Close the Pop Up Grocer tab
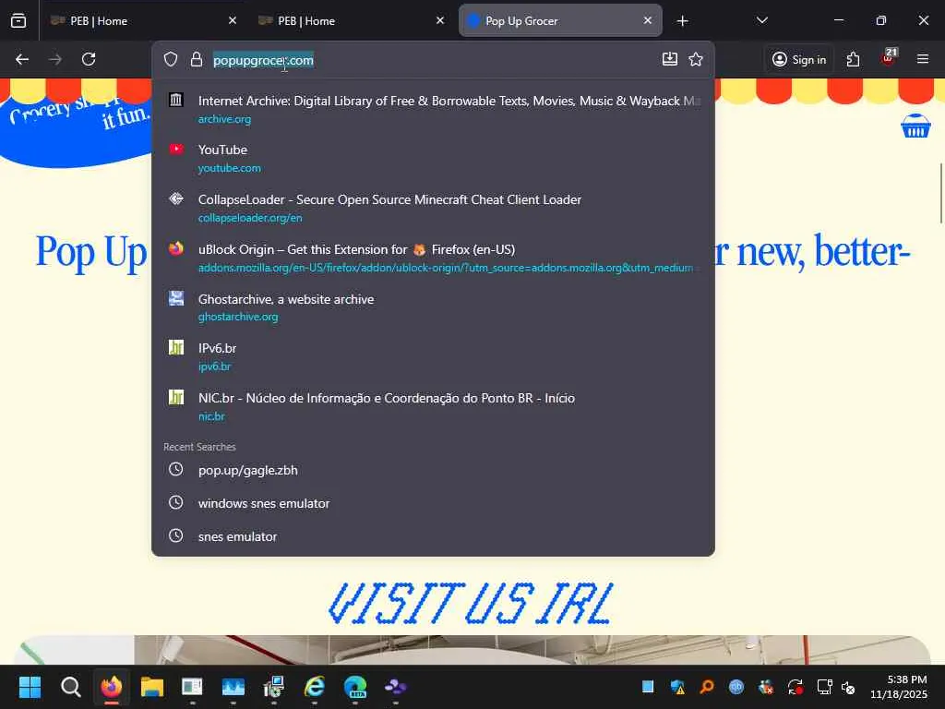 coord(647,20)
